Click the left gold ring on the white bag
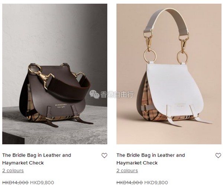Image resolution: width=223 pixels, height=189 pixels. point(150,56)
